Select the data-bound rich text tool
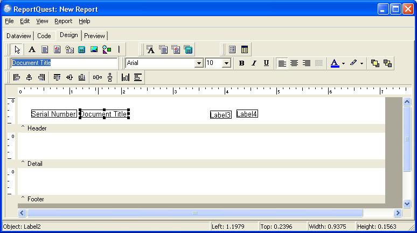The width and height of the screenshot is (417, 233). [x=176, y=49]
